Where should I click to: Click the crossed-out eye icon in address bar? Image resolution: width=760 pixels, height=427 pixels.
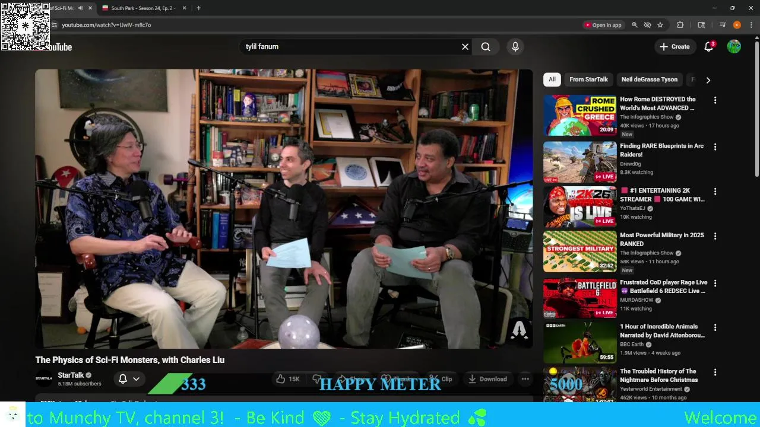(647, 25)
